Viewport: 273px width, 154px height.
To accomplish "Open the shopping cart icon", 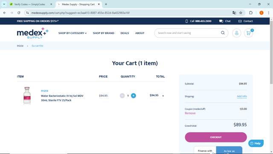I will point(248,33).
